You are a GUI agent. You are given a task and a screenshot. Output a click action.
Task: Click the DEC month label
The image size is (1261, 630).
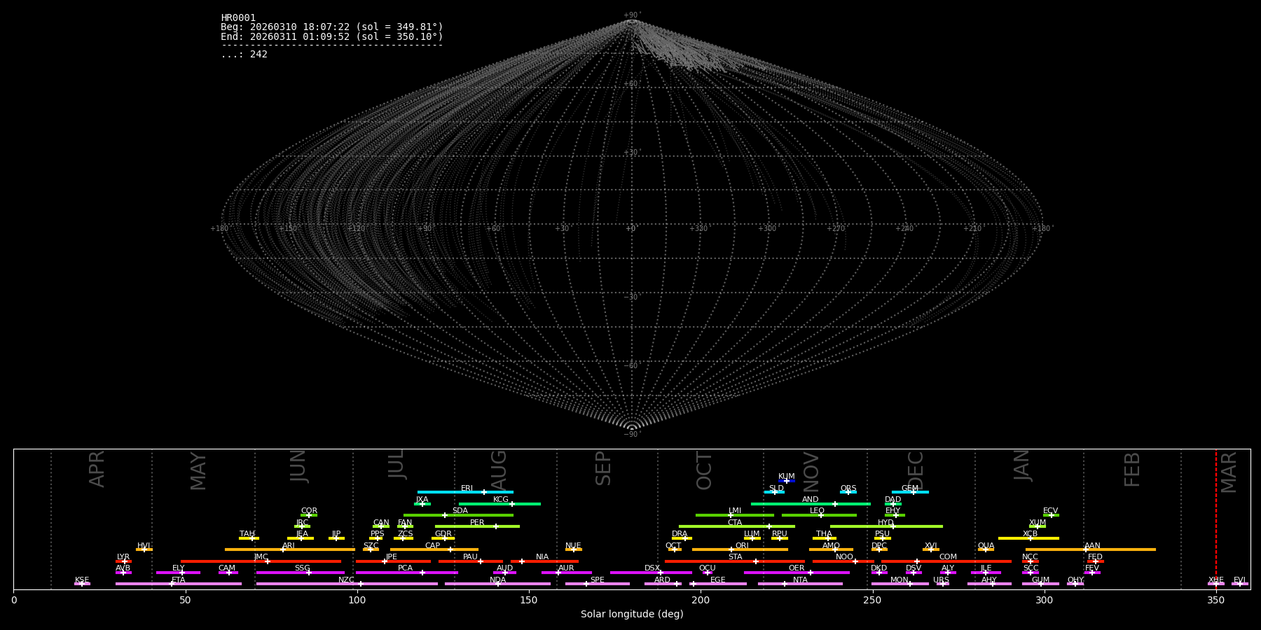tap(916, 470)
